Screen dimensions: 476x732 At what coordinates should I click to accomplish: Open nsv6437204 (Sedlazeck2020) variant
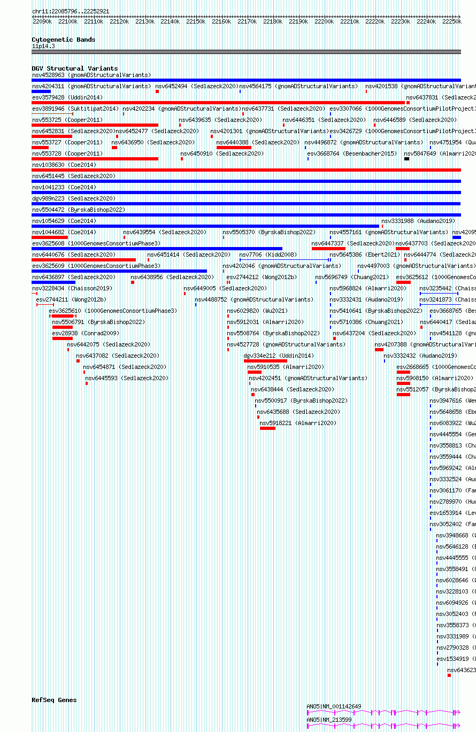pos(374,333)
